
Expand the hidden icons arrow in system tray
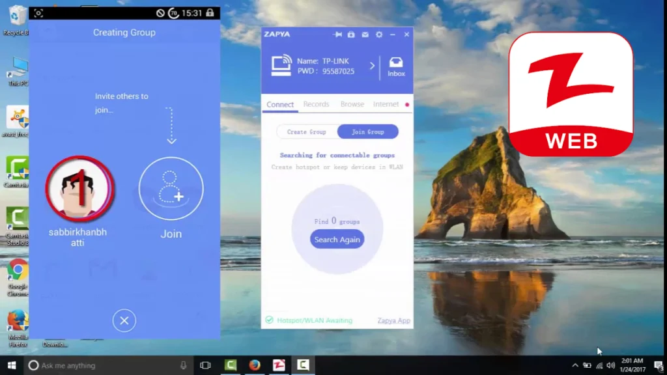point(575,365)
